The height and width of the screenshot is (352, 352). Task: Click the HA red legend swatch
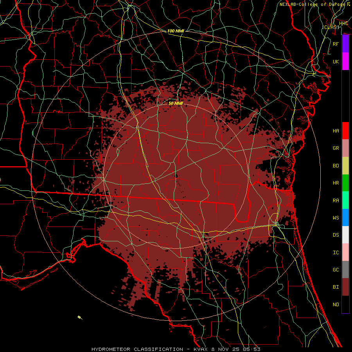pyautogui.click(x=345, y=131)
